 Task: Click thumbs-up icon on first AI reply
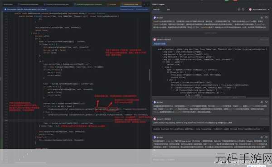pos(262,17)
